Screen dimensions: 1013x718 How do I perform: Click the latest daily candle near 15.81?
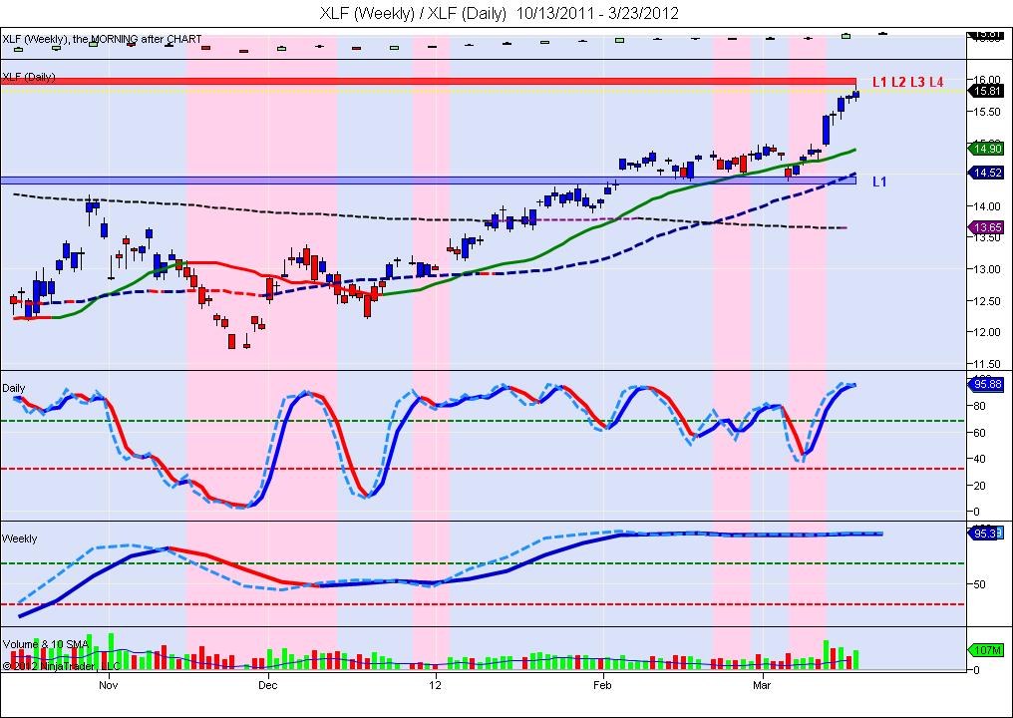coord(856,95)
